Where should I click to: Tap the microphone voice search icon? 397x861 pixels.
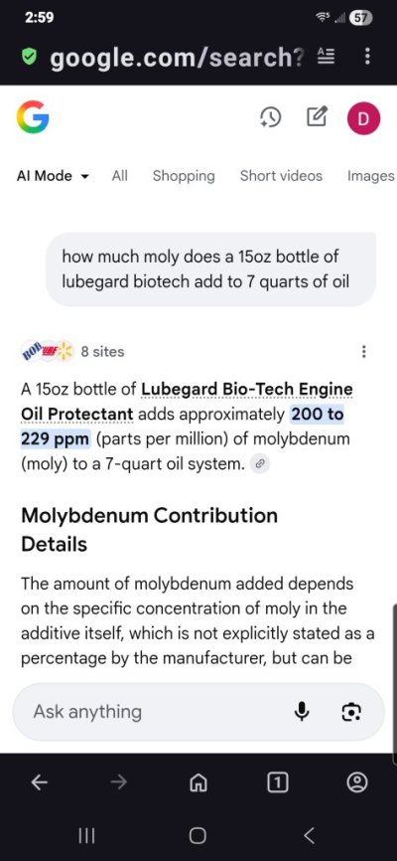tap(302, 712)
